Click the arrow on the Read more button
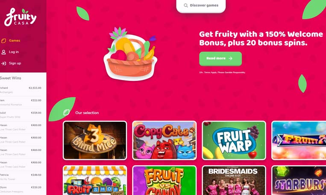This screenshot has width=326, height=195. (x=230, y=58)
